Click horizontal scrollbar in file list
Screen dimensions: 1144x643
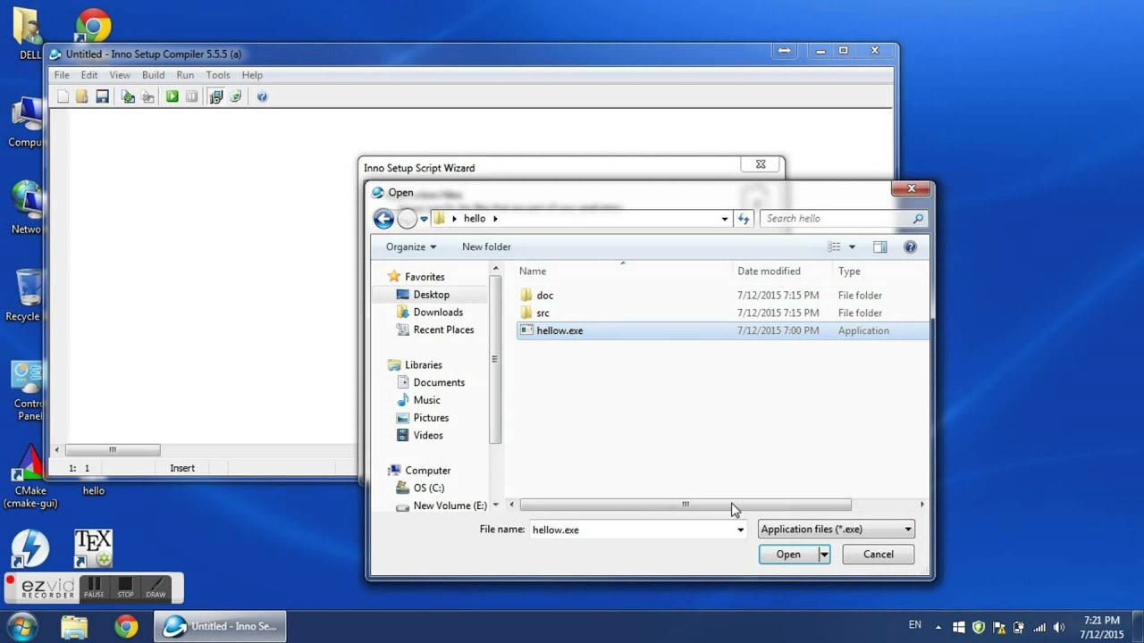click(x=686, y=505)
